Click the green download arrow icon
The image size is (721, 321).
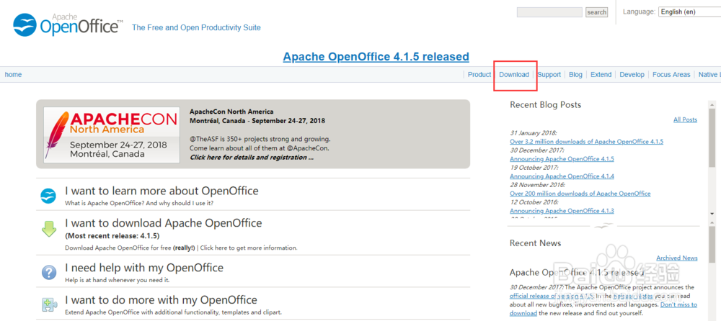coord(48,229)
